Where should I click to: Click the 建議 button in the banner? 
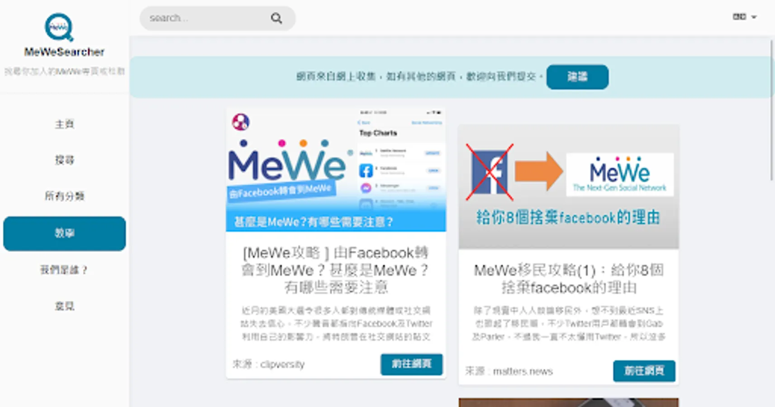tap(577, 77)
